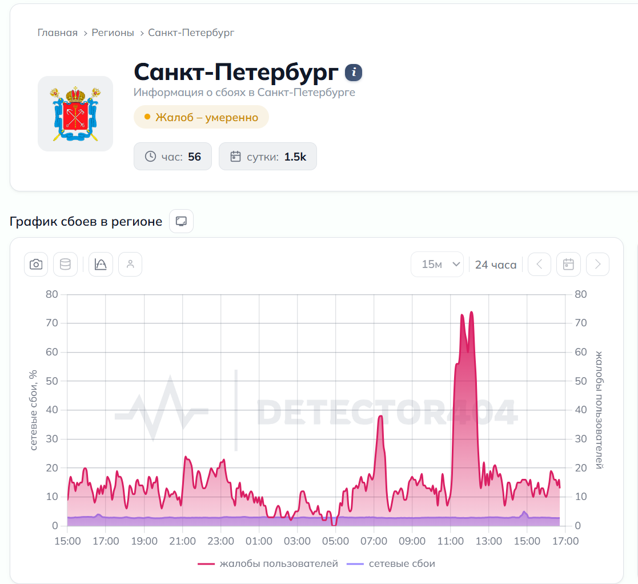
Task: Go to Главная breadcrumb
Action: [57, 33]
